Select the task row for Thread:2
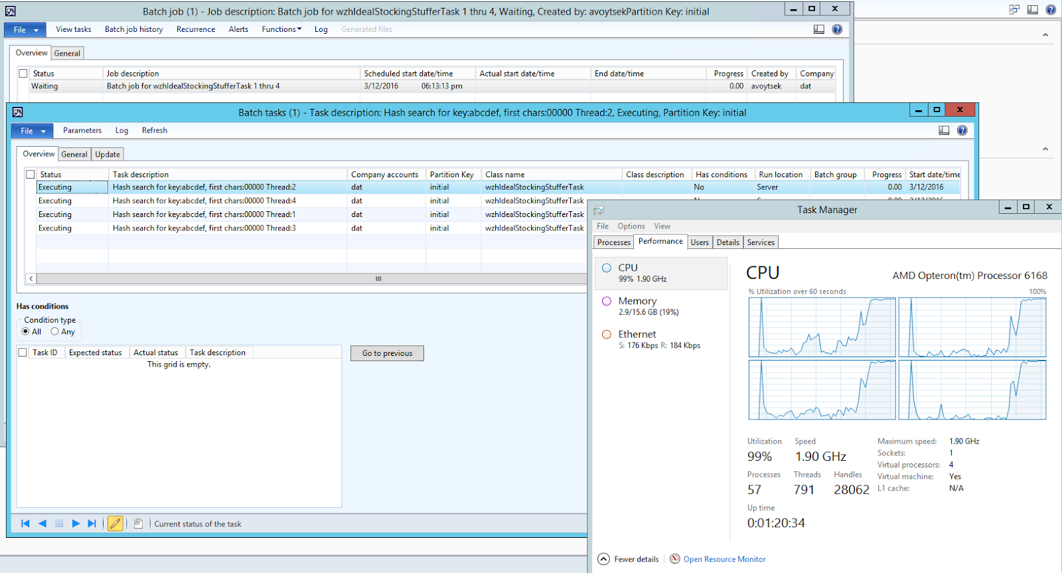The image size is (1062, 573). (x=498, y=187)
